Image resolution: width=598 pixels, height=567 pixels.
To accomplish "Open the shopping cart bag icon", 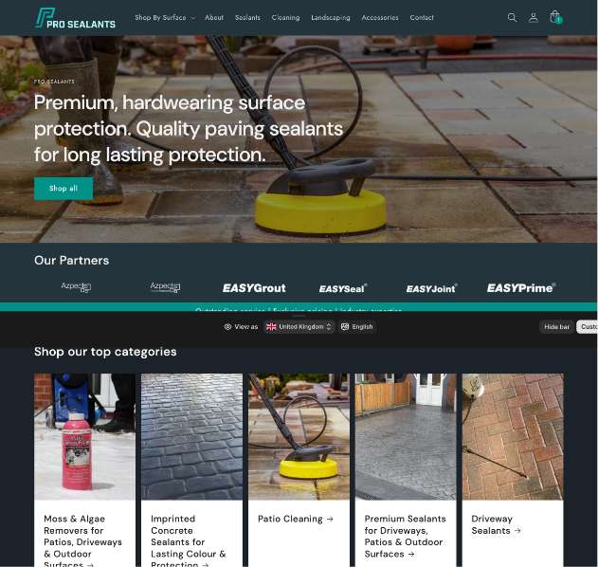I will (x=555, y=17).
